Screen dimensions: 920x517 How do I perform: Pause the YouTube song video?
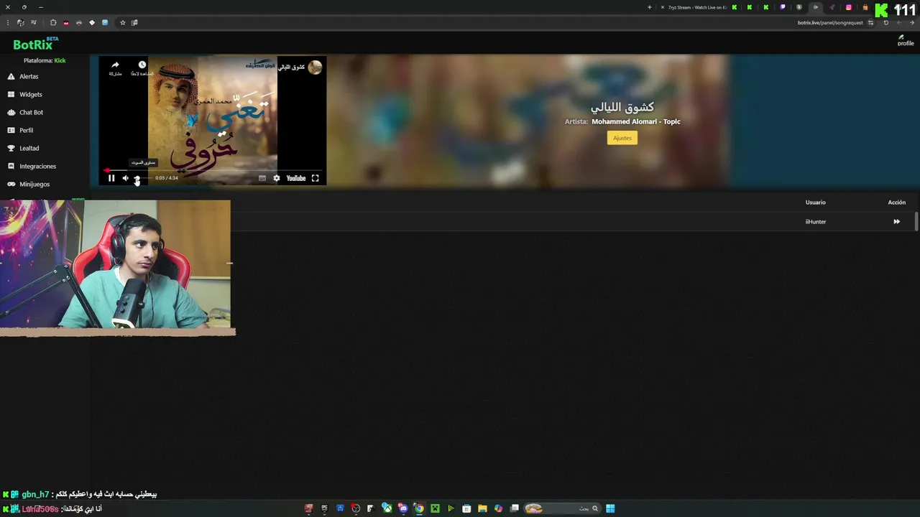pyautogui.click(x=111, y=178)
